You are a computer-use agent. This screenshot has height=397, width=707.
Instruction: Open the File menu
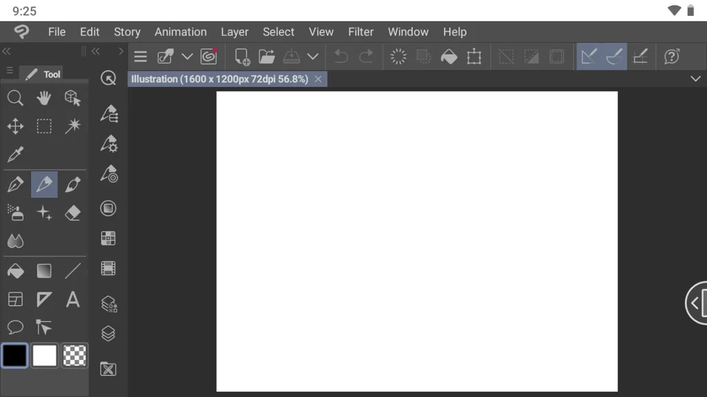click(57, 32)
